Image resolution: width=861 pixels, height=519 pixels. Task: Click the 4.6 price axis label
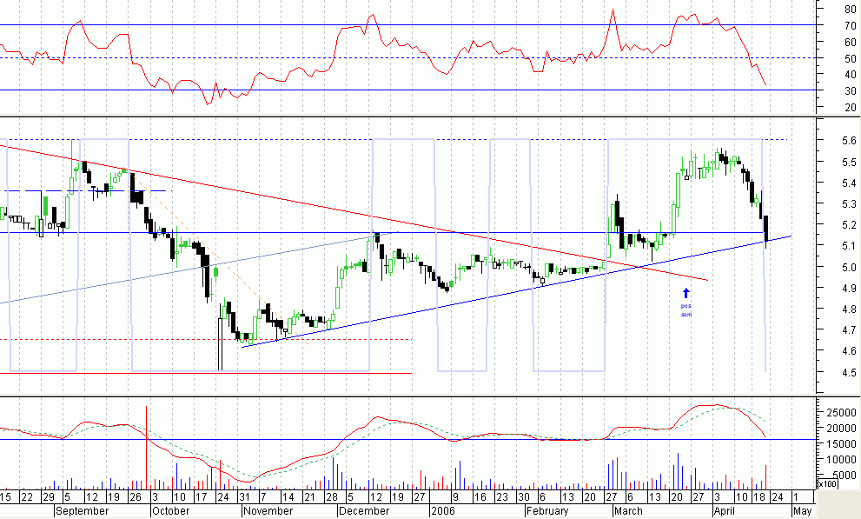850,350
